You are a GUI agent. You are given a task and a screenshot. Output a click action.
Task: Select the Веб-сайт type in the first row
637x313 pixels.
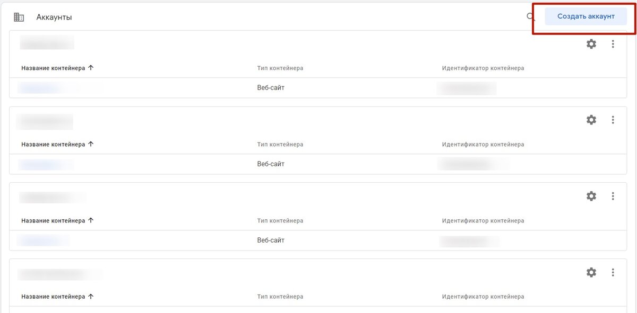270,87
